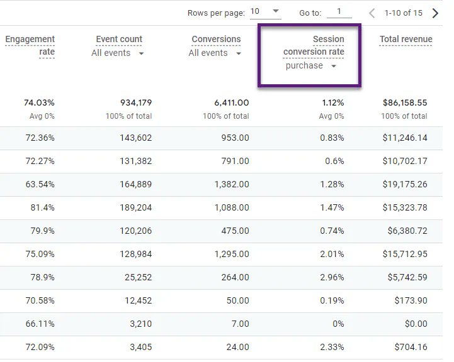Select event count cell 128,984
Image resolution: width=454 pixels, height=362 pixels.
(x=136, y=254)
